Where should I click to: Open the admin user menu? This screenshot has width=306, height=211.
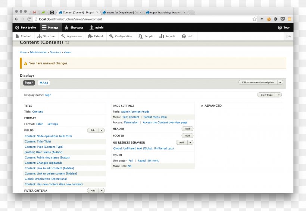coord(97,28)
